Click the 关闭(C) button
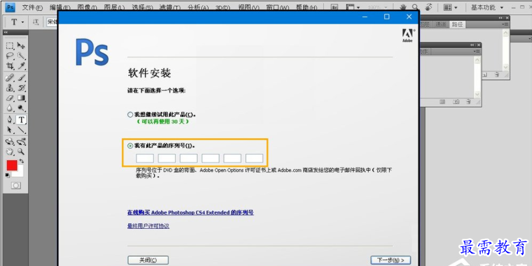532x266 pixels. point(148,260)
